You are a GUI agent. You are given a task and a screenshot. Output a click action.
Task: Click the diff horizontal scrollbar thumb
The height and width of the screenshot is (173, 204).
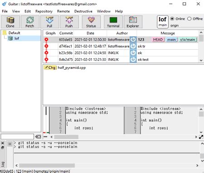pyautogui.click(x=66, y=137)
